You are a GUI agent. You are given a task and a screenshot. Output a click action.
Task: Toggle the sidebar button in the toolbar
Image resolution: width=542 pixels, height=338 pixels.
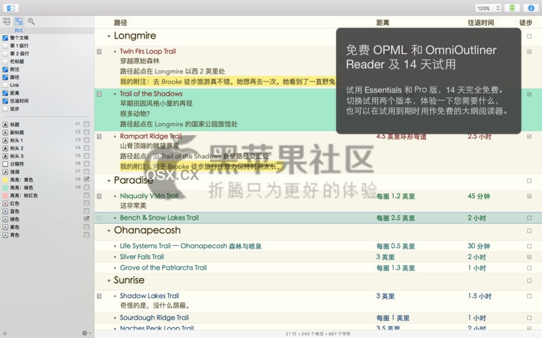click(x=11, y=7)
